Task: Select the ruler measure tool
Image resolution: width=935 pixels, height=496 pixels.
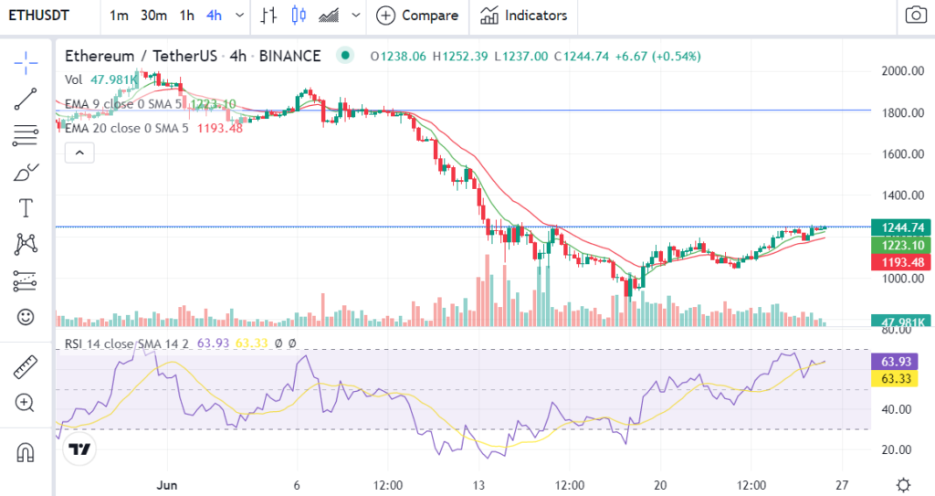Action: point(26,367)
